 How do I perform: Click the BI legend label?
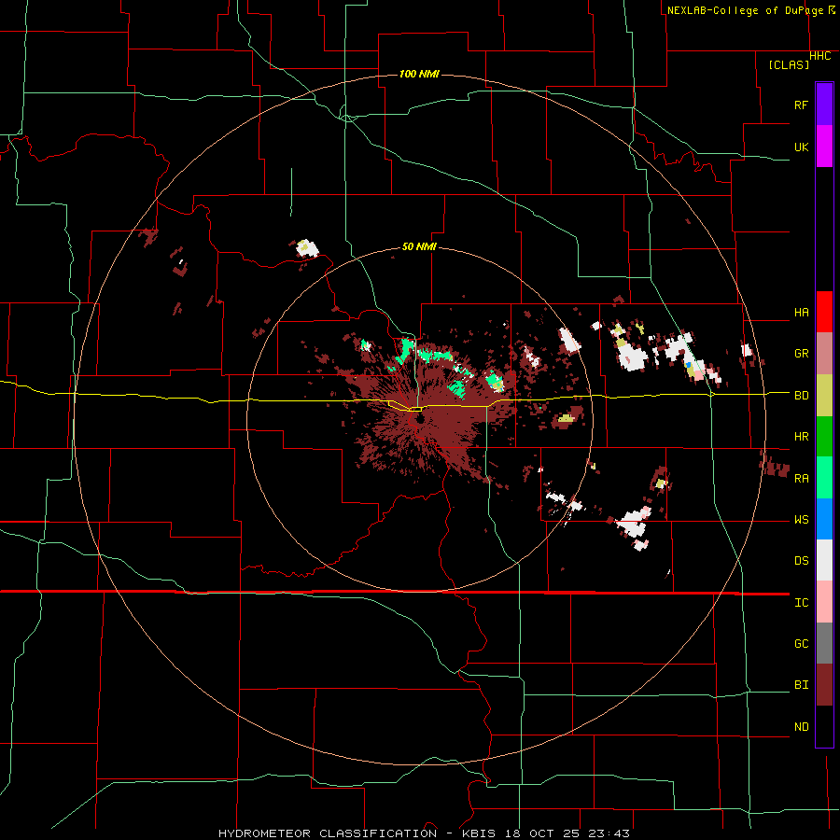click(801, 685)
